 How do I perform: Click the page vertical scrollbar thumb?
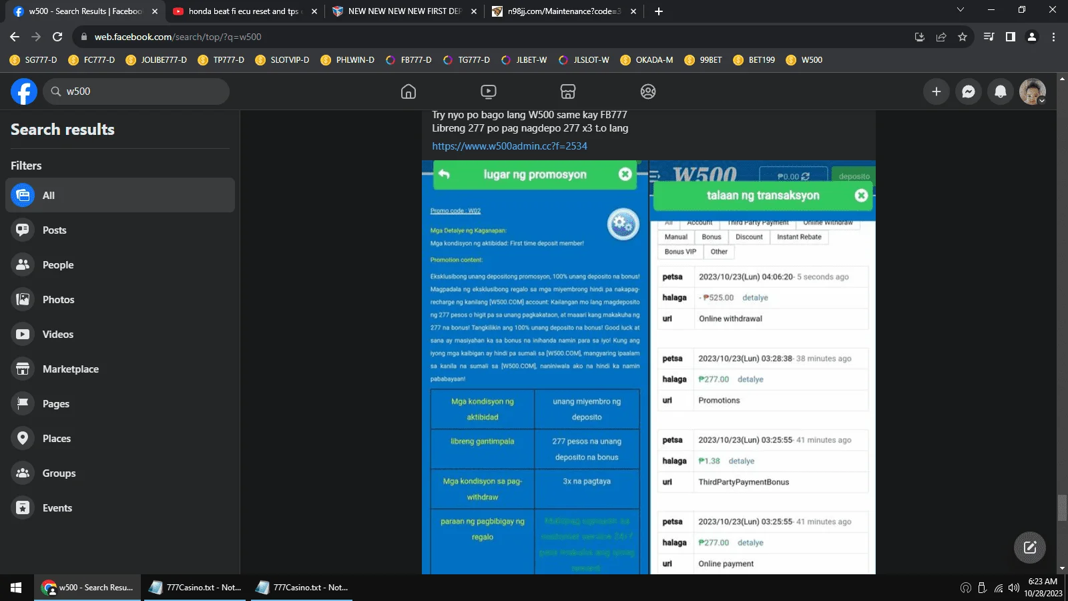(1062, 508)
